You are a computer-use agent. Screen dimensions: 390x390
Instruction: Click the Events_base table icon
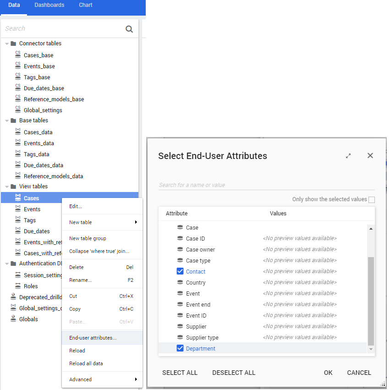click(18, 66)
